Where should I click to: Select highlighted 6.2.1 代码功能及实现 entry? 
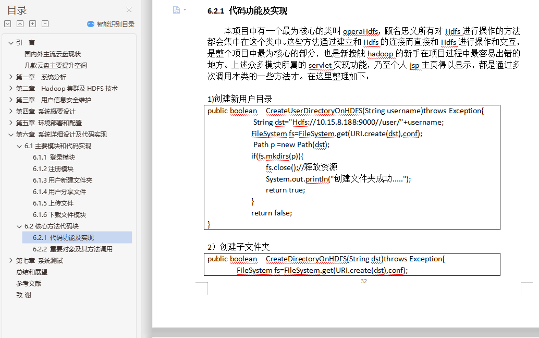(77, 238)
